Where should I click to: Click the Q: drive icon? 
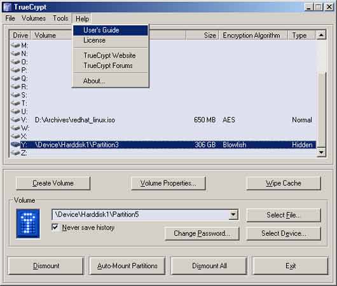(x=15, y=78)
